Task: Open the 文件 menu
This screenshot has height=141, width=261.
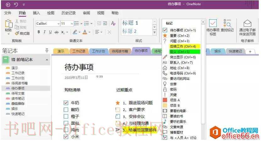Action: click(x=8, y=13)
